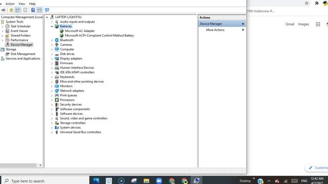Image resolution: width=328 pixels, height=184 pixels.
Task: Open the Action menu
Action: click(10, 4)
